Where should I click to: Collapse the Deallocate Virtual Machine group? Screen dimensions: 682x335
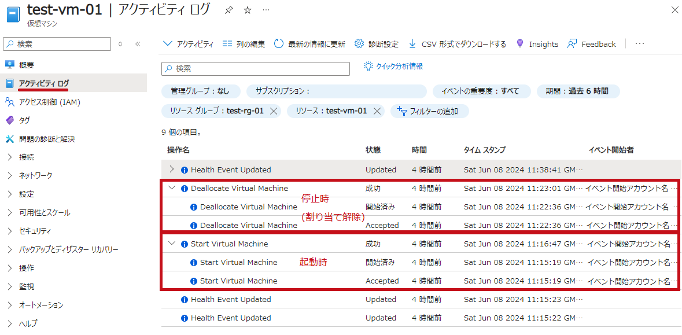pos(171,188)
